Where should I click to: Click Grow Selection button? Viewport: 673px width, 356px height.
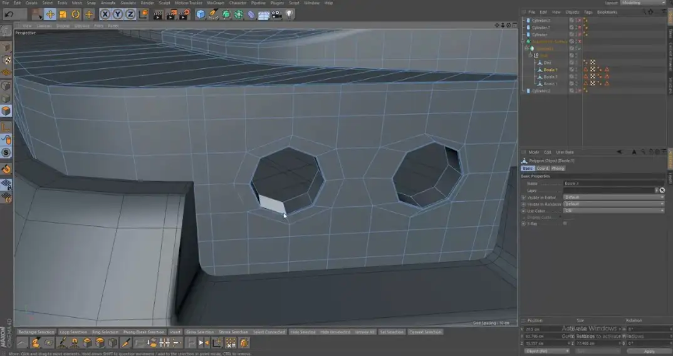click(200, 332)
